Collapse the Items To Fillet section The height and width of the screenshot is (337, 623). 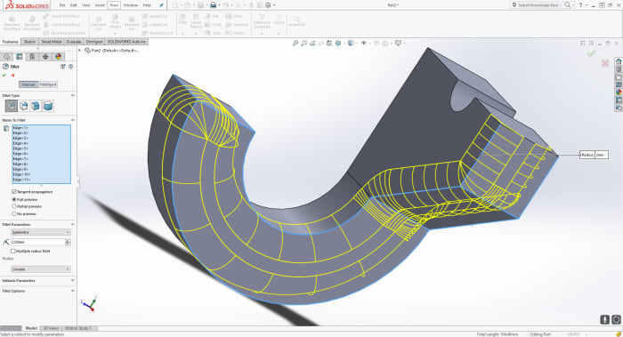pos(72,120)
